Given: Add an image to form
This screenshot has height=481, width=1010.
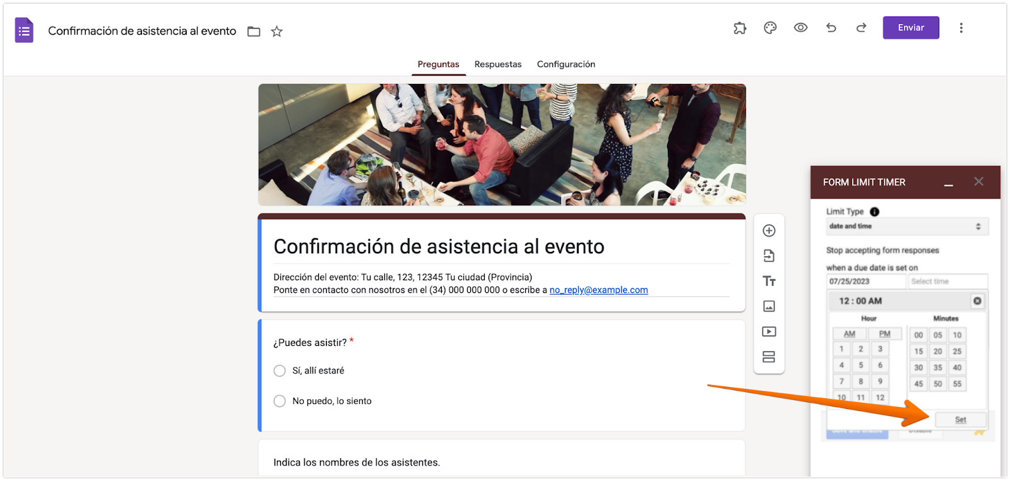Looking at the screenshot, I should coord(769,306).
